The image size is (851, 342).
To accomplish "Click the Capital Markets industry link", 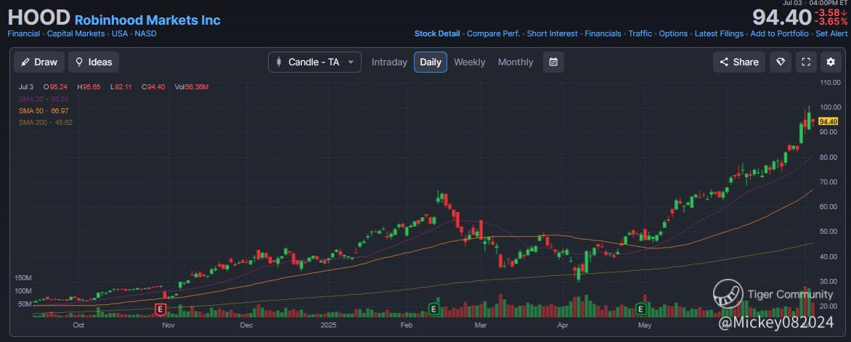I will click(x=76, y=33).
